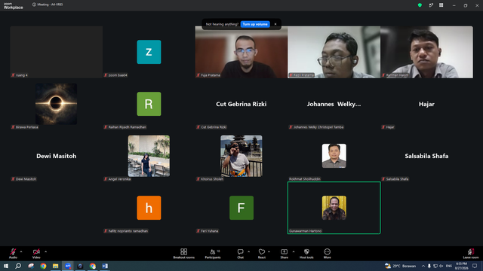Dismiss the Not hearing anything notification
This screenshot has height=271, width=483.
[x=275, y=24]
